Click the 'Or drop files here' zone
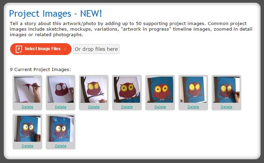Viewport: 264px width, 163px height. click(x=96, y=49)
